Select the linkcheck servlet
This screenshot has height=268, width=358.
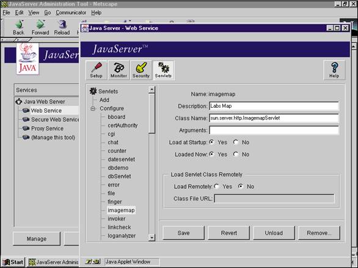point(119,227)
